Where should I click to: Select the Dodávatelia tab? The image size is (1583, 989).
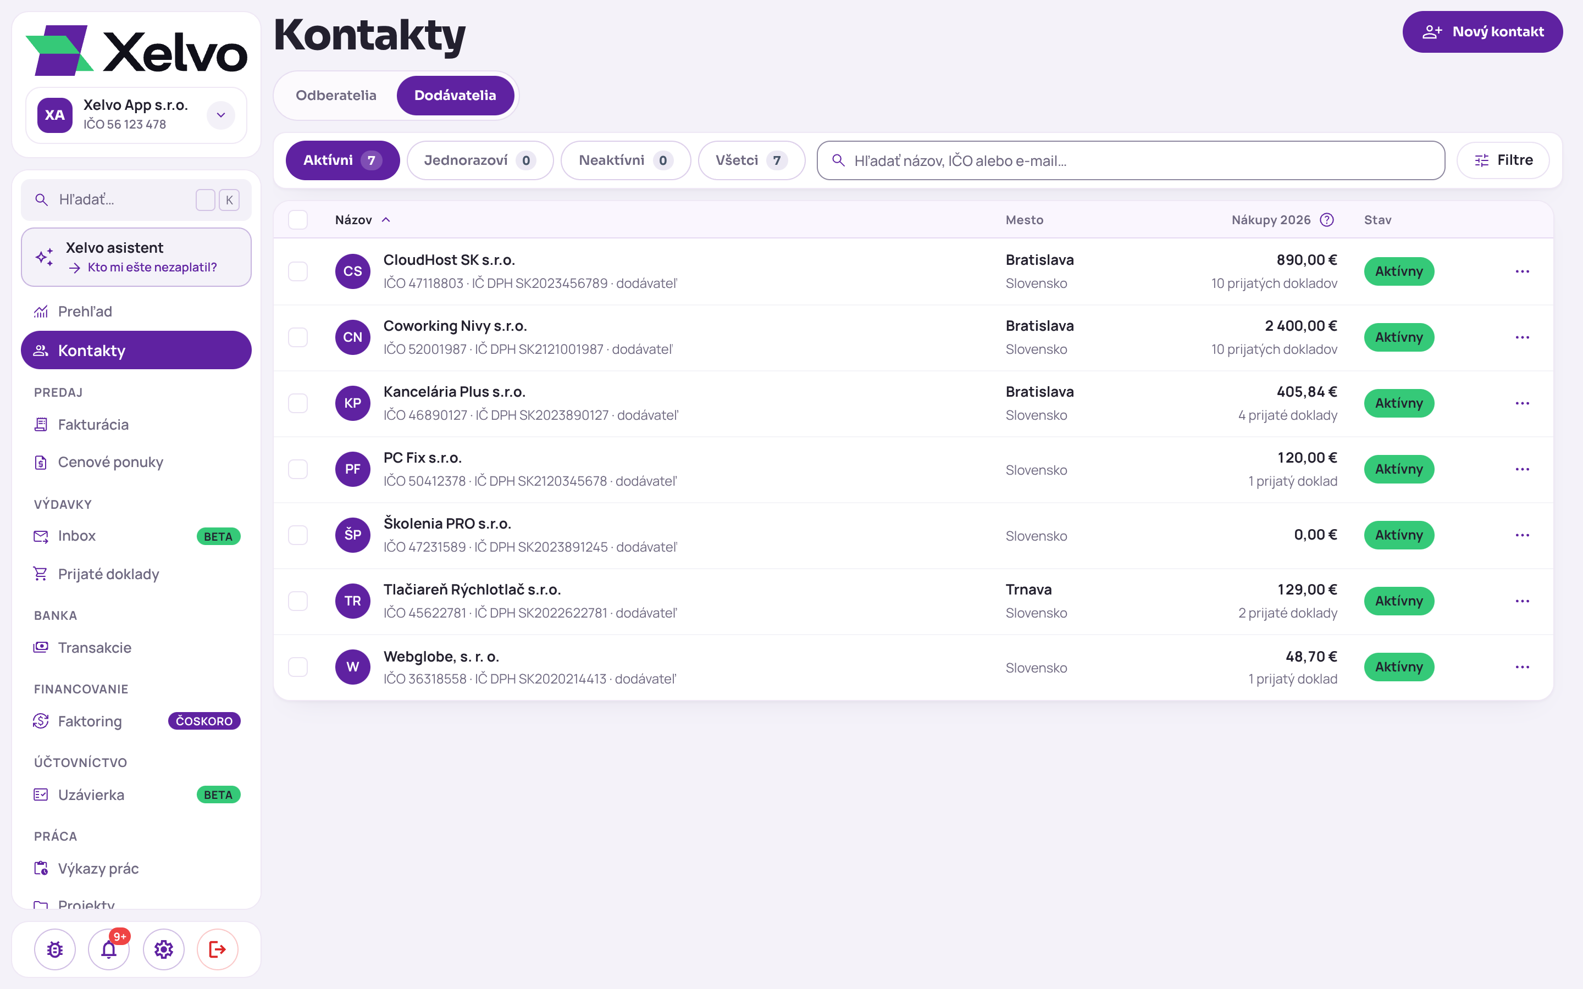click(x=455, y=96)
